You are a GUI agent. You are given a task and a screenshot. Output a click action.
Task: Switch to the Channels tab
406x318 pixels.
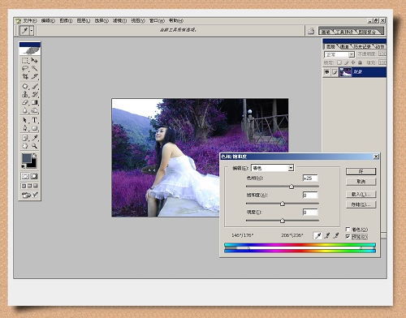click(344, 46)
